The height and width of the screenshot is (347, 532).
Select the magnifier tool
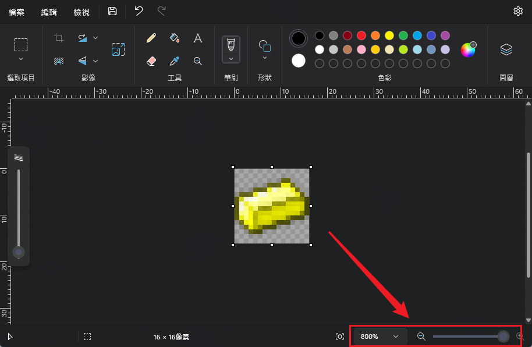(x=198, y=61)
